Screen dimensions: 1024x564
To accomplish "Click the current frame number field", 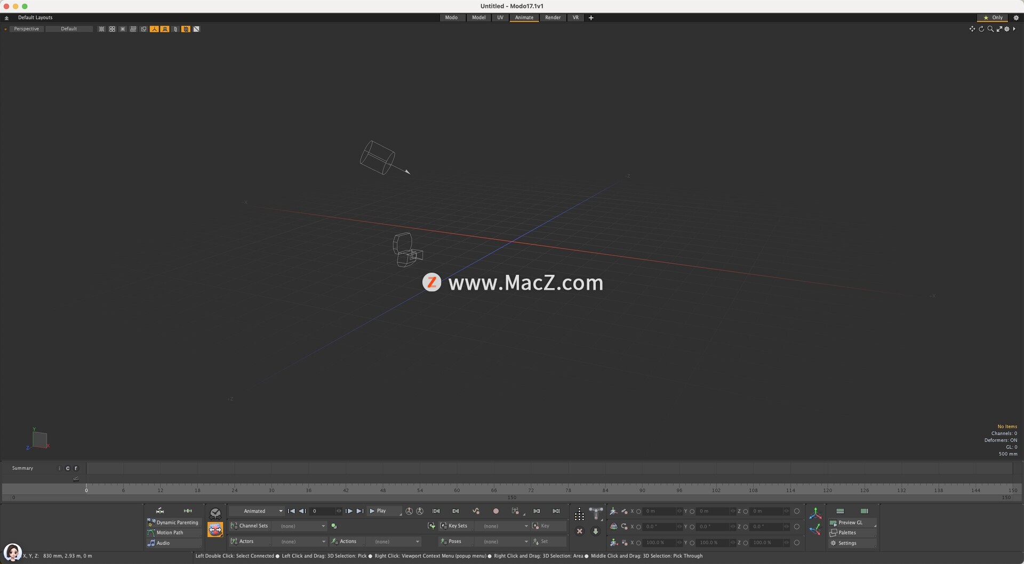I will pyautogui.click(x=323, y=511).
